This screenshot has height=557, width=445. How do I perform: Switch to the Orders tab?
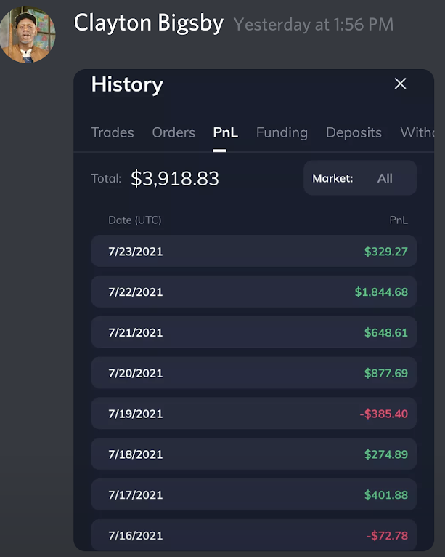(x=173, y=132)
